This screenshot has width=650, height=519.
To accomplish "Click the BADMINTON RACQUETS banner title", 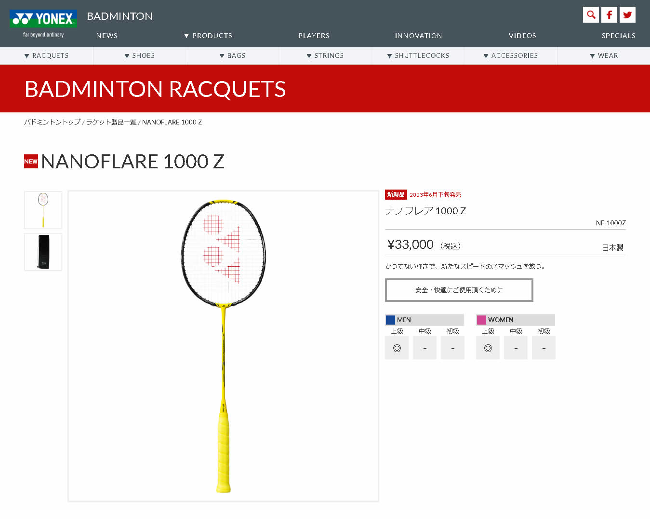I will (x=155, y=89).
